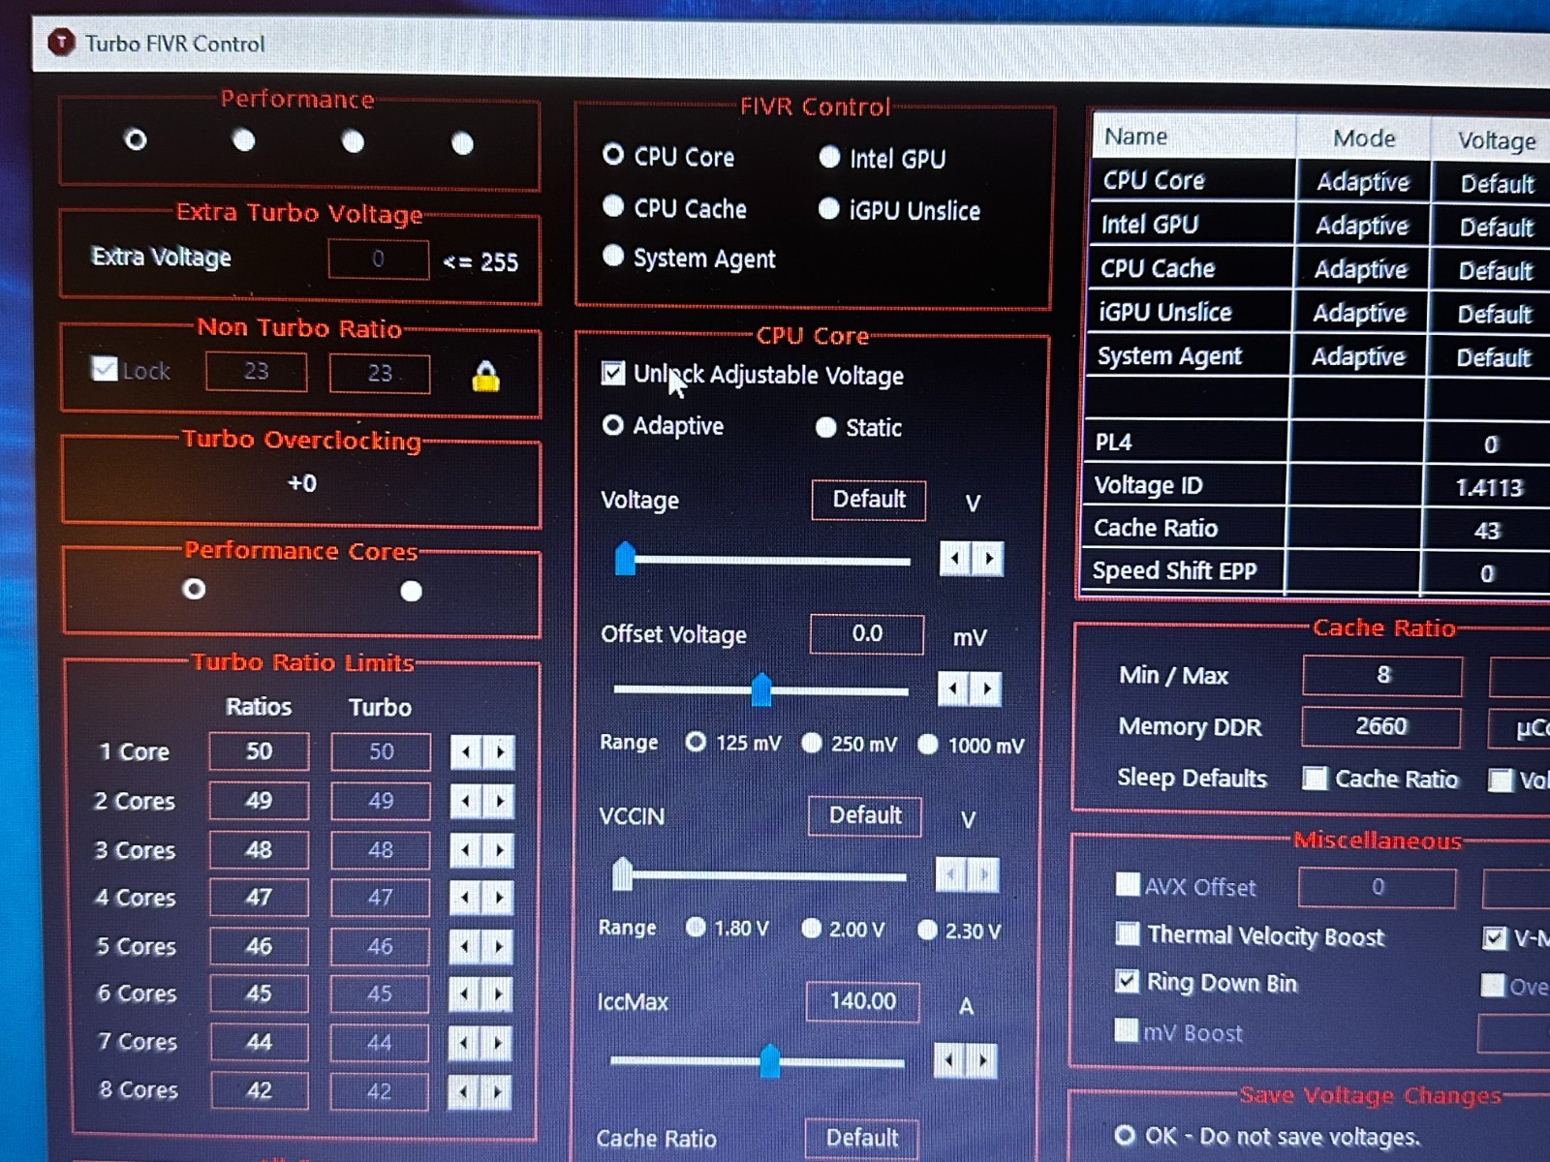Select Adaptive voltage mode
Image resolution: width=1550 pixels, height=1162 pixels.
pos(612,425)
